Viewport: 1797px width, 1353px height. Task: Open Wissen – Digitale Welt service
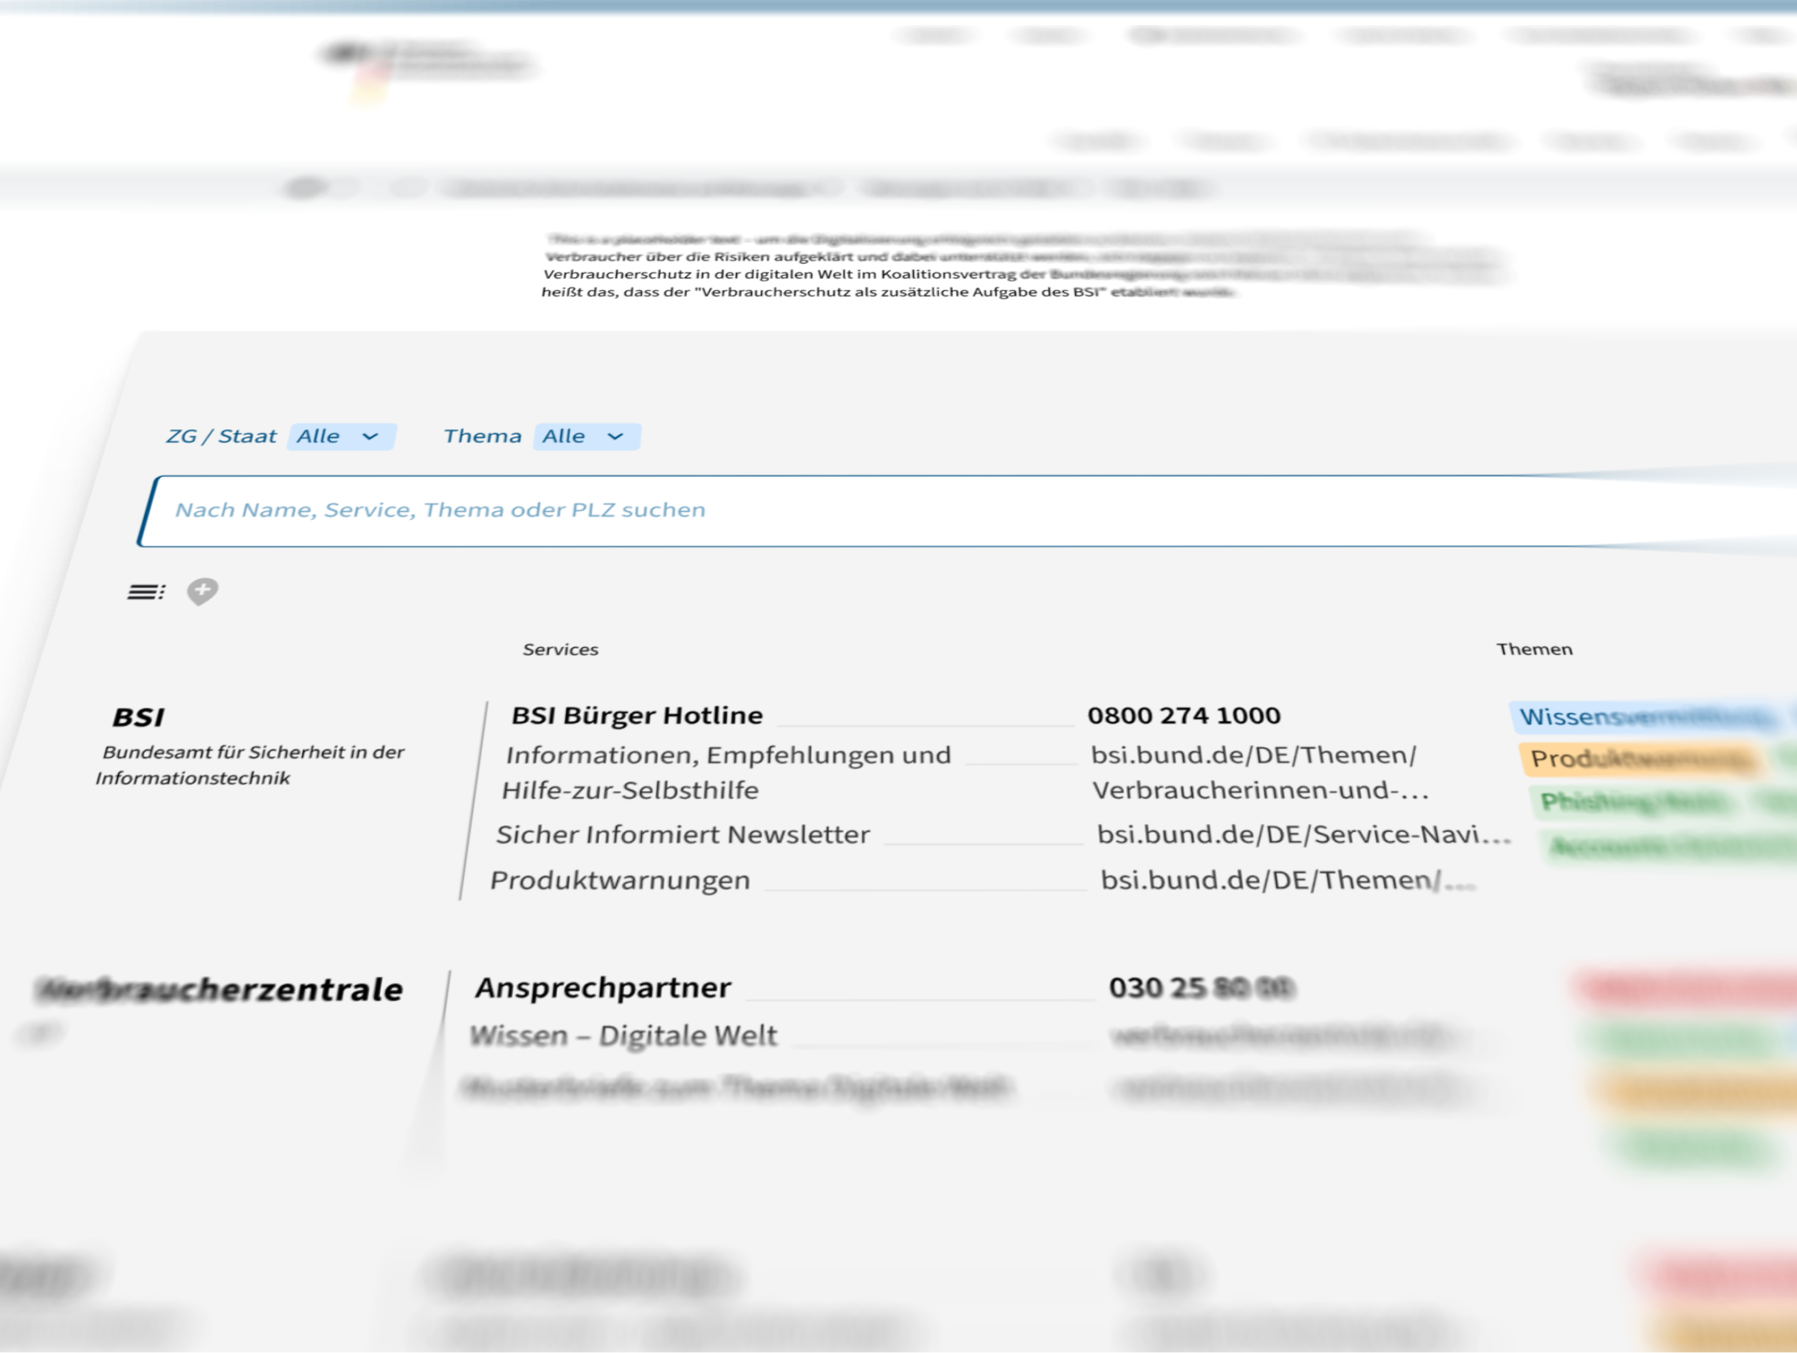(623, 1036)
